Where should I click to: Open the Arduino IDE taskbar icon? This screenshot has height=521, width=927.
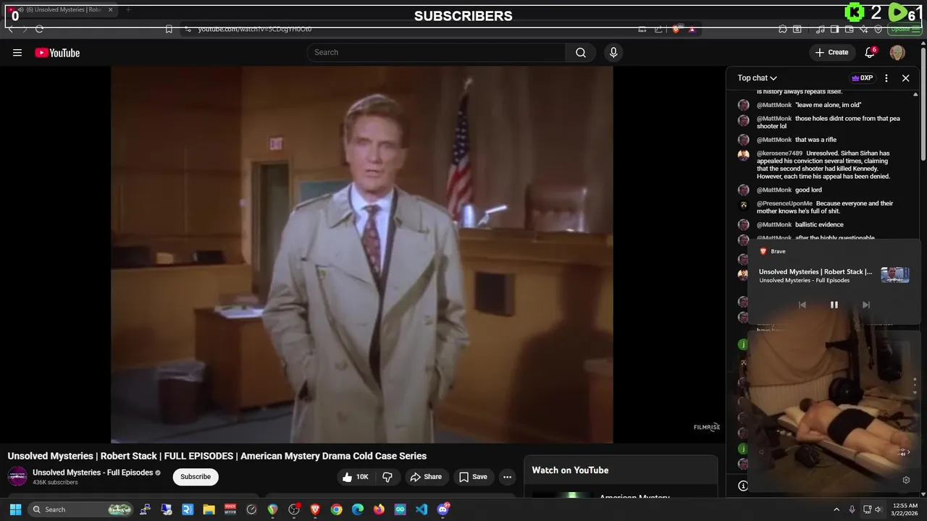pos(400,509)
